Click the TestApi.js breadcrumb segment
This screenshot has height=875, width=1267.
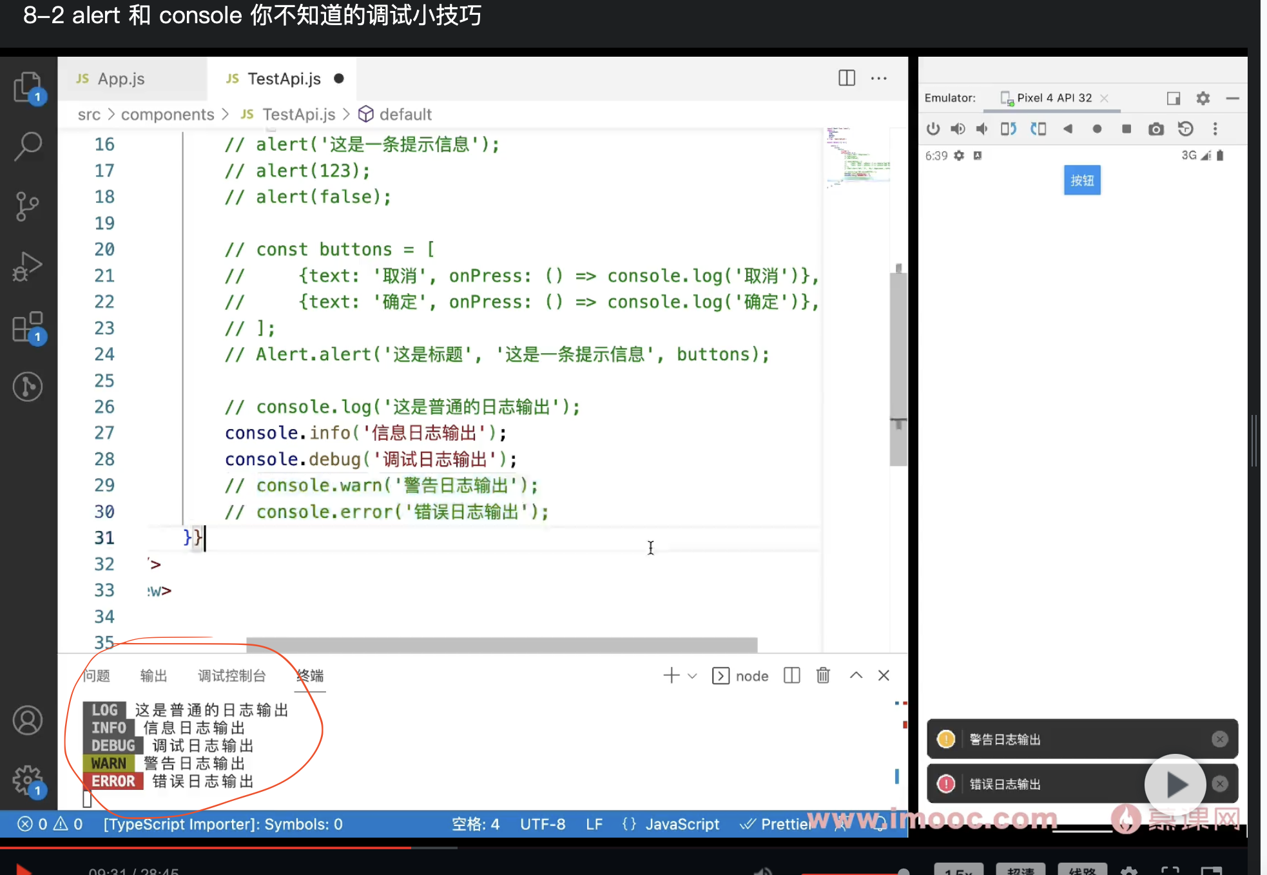click(288, 114)
